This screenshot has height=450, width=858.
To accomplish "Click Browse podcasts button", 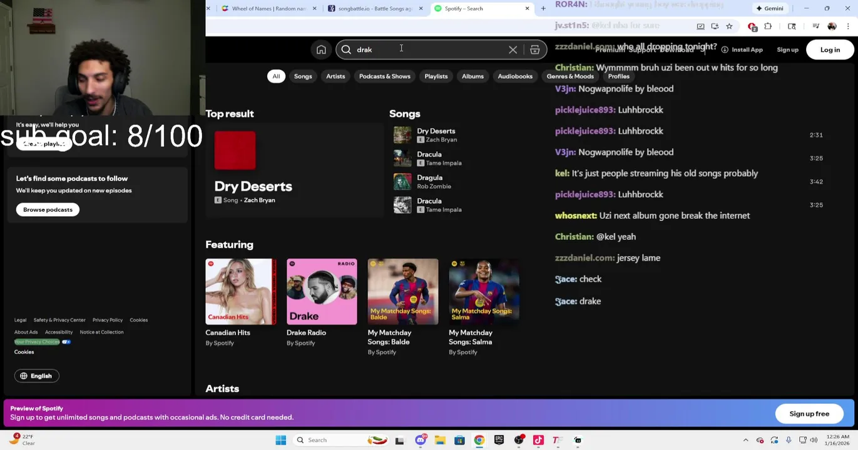I will tap(48, 209).
